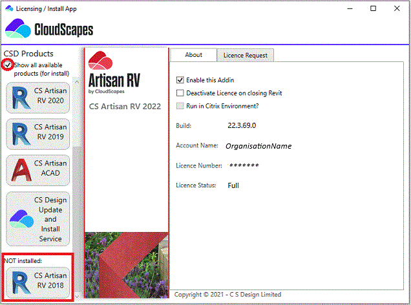Click the Revit icon for CS Artisan RV 2020
This screenshot has height=305, width=411.
21,99
